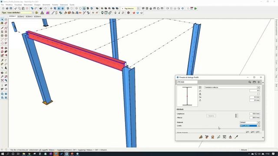
Task: Select the red Rotate tool
Action: (2, 52)
